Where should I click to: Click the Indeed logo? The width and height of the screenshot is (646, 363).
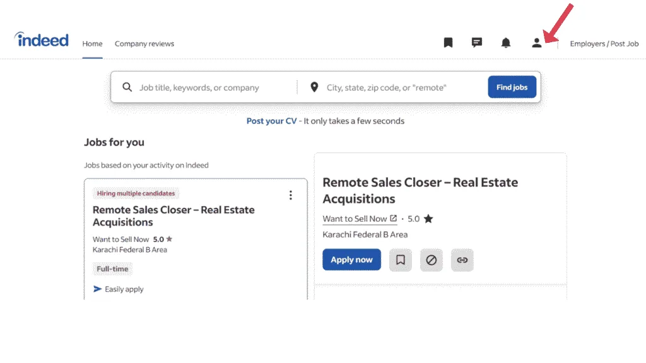[42, 40]
